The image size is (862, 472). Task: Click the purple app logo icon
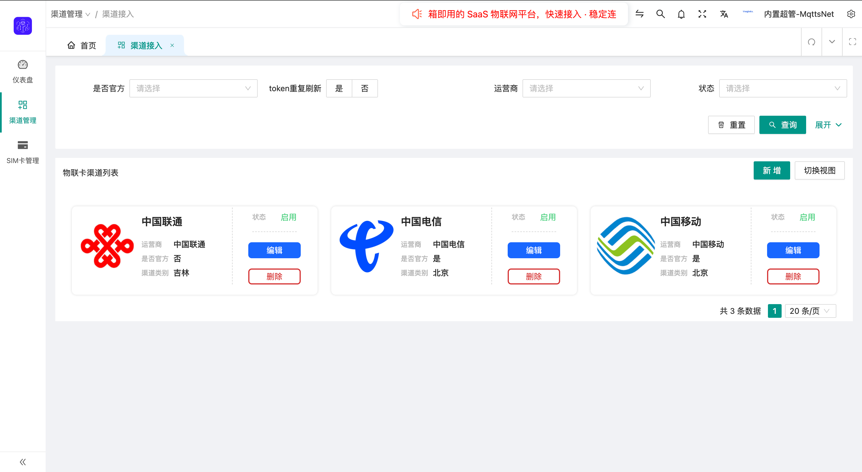pos(23,26)
